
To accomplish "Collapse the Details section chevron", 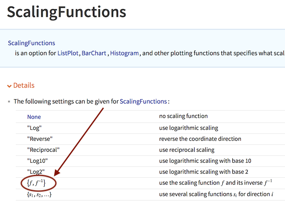I will click(x=9, y=86).
